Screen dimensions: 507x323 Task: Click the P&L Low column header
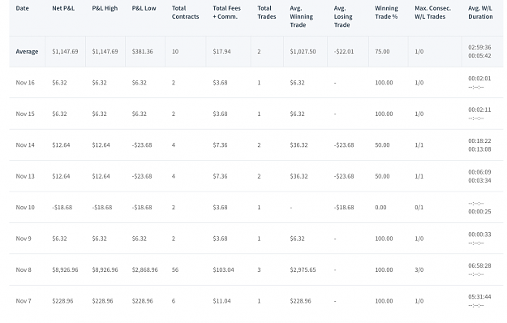[x=144, y=8]
